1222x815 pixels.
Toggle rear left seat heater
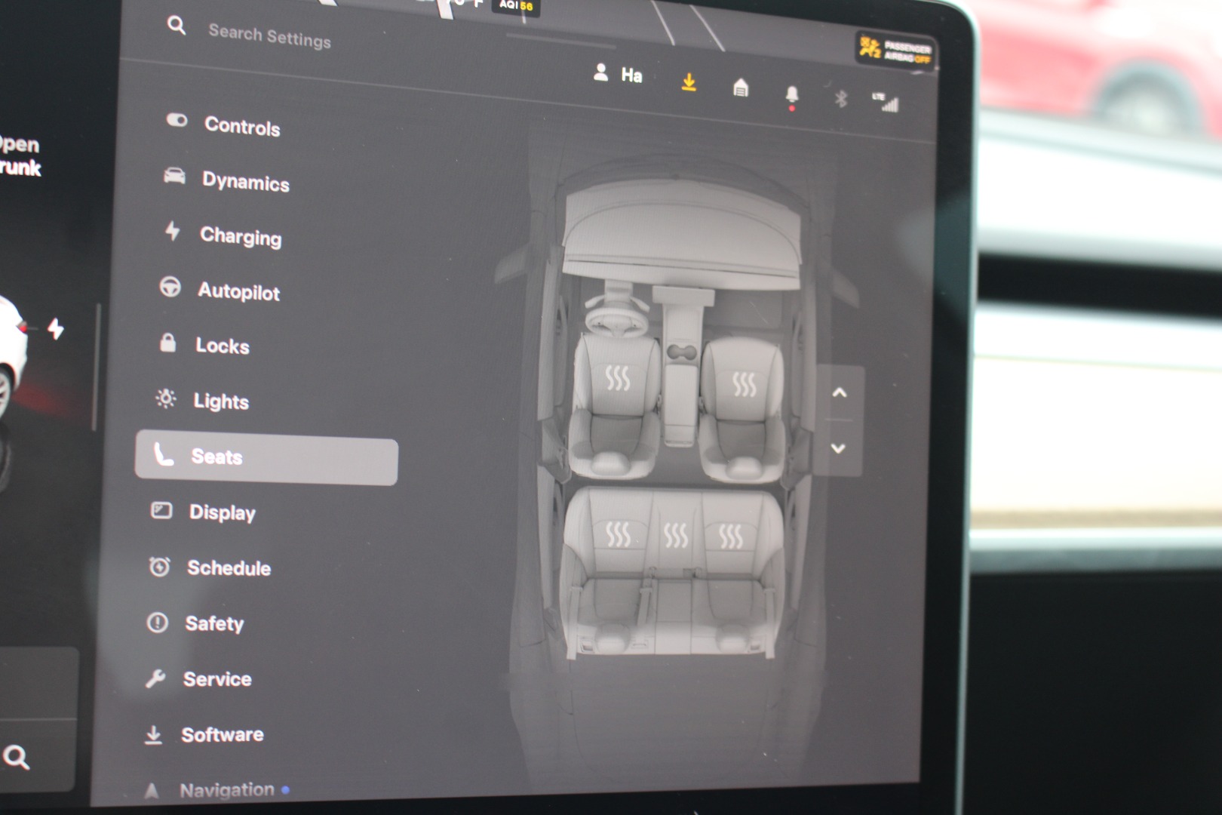point(618,534)
